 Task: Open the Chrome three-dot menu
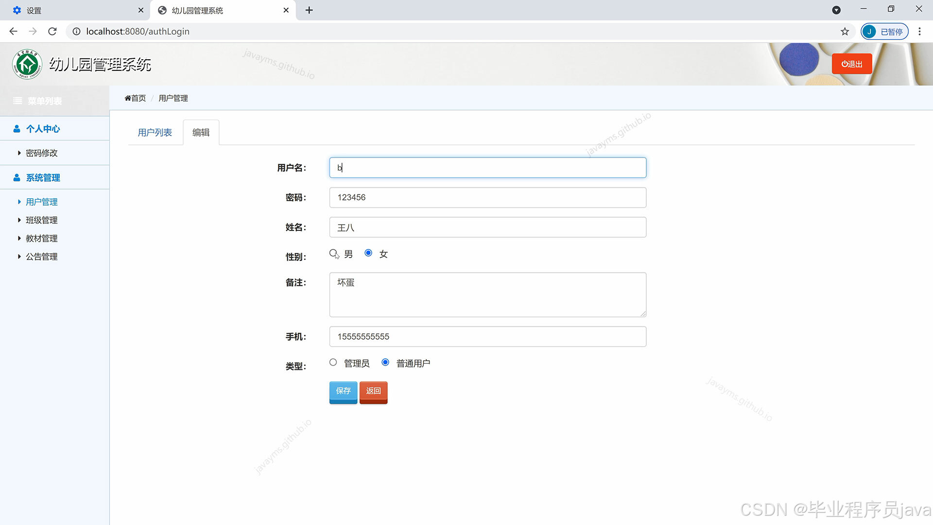coord(919,31)
